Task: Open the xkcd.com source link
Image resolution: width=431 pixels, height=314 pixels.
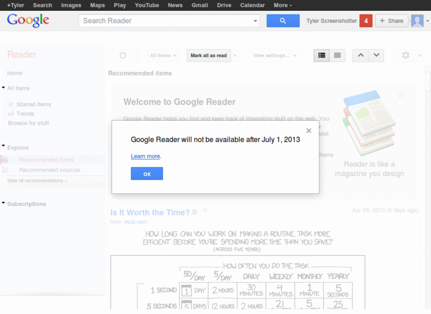Action: pyautogui.click(x=135, y=222)
